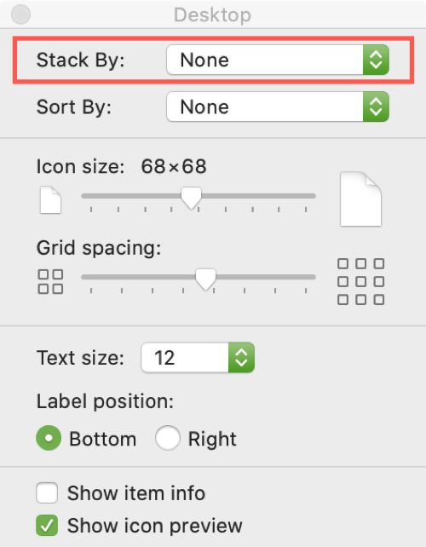Click the large document icon beside icon size slider
Screen dimensions: 426x547
[x=360, y=199]
